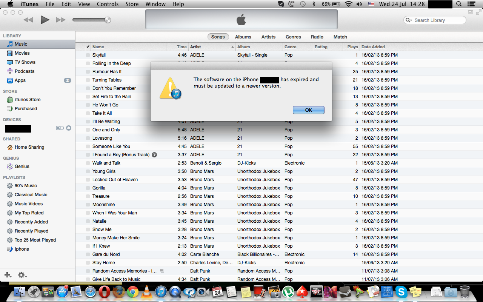Toggle checkbox for Stay Home
Screen dimensions: 483x302
pyautogui.click(x=88, y=263)
